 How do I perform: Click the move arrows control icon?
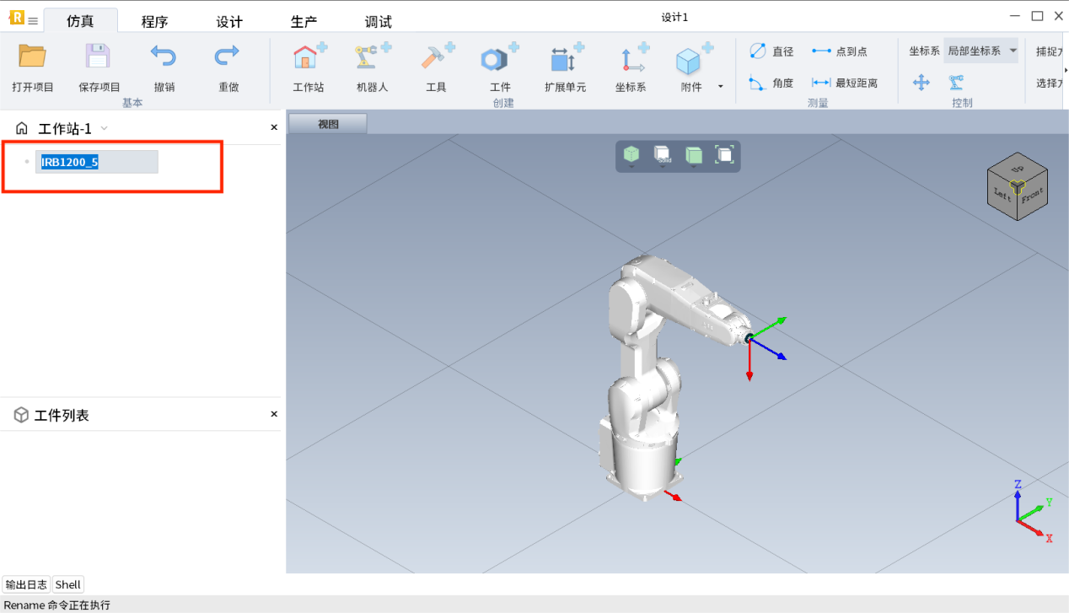point(921,82)
